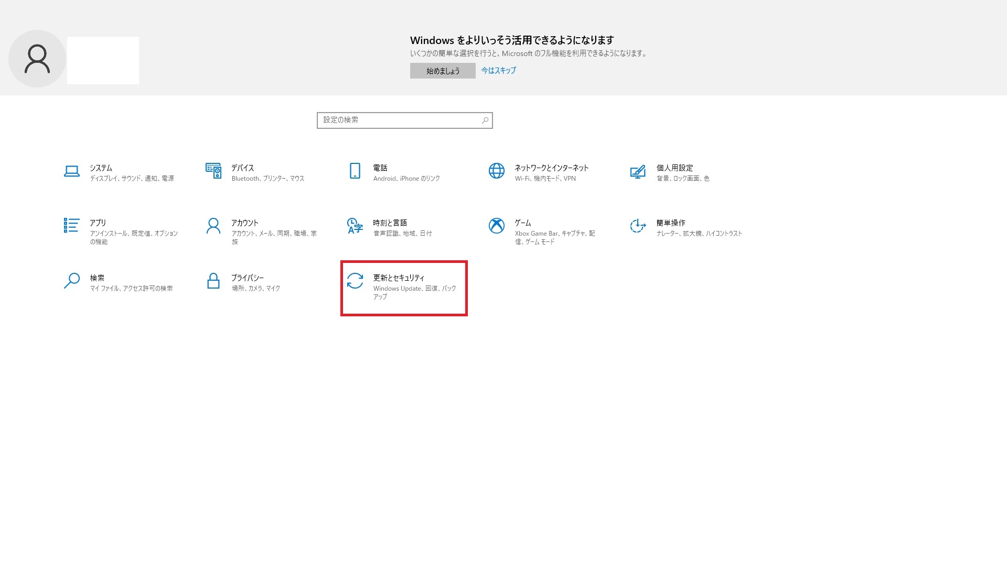Select the プライバシー title
The width and height of the screenshot is (1007, 563).
(x=248, y=278)
